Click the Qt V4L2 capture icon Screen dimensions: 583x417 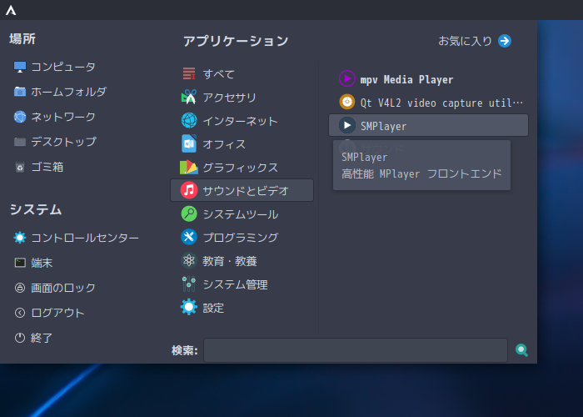347,102
